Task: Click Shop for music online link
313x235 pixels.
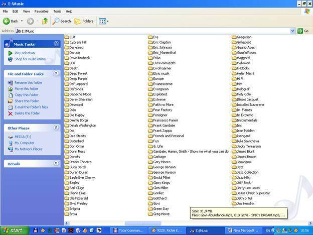Action: [x=30, y=59]
